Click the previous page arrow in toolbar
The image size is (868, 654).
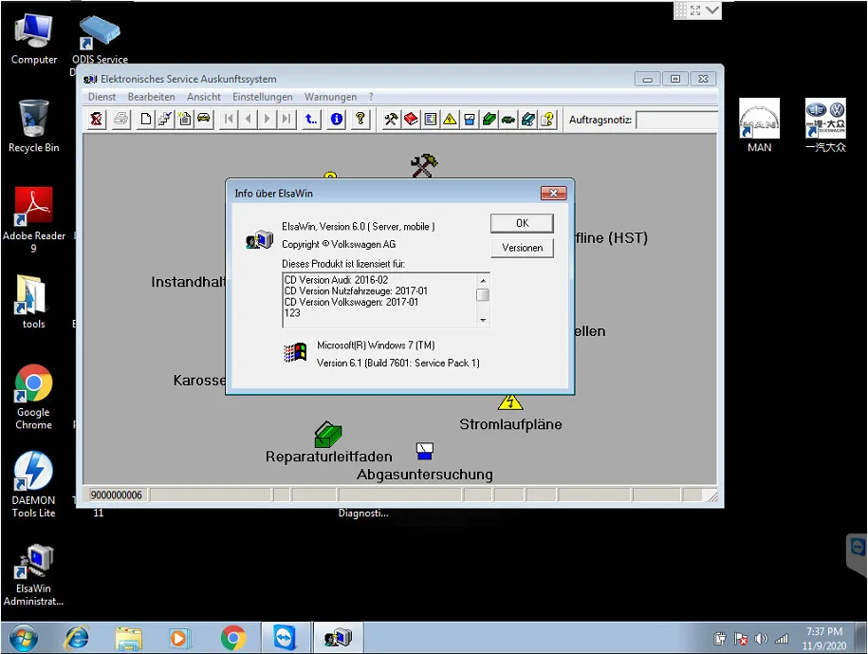(248, 119)
